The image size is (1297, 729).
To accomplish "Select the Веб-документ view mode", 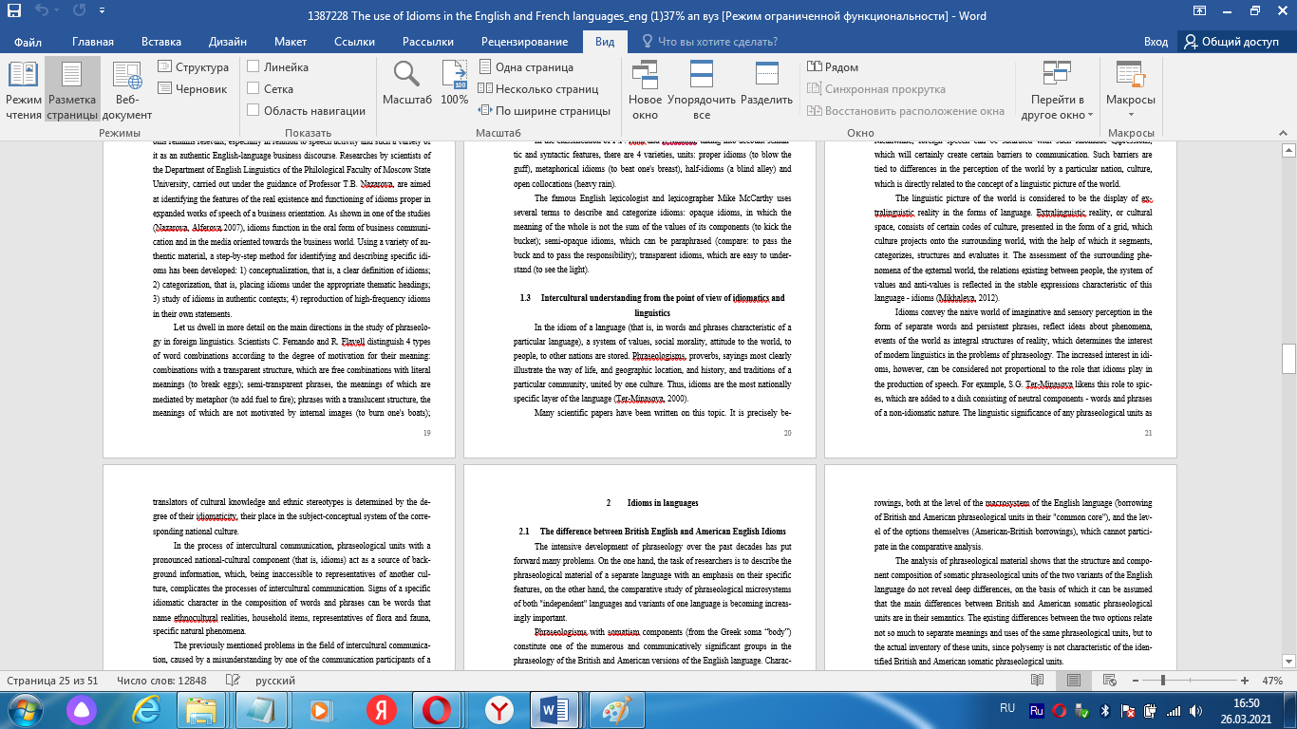I will (x=124, y=90).
